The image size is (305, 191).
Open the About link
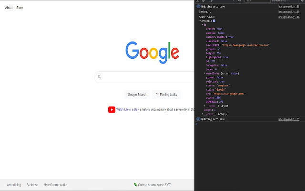9,8
